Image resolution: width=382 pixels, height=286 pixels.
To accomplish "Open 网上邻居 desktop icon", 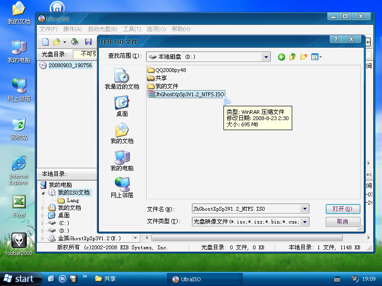I will [19, 90].
